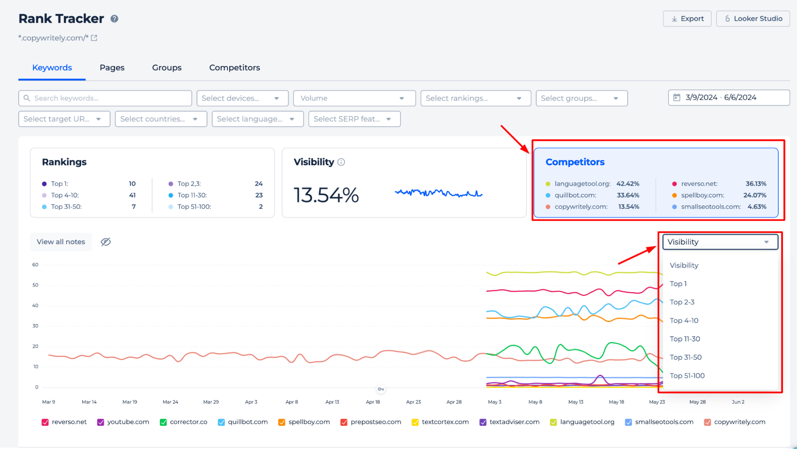The image size is (797, 449).
Task: Uncheck copywritely.com in chart legend
Action: click(707, 422)
